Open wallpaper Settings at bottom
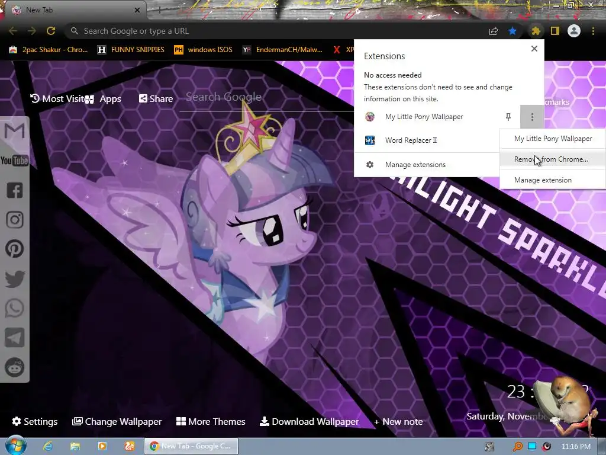The image size is (606, 455). tap(35, 421)
